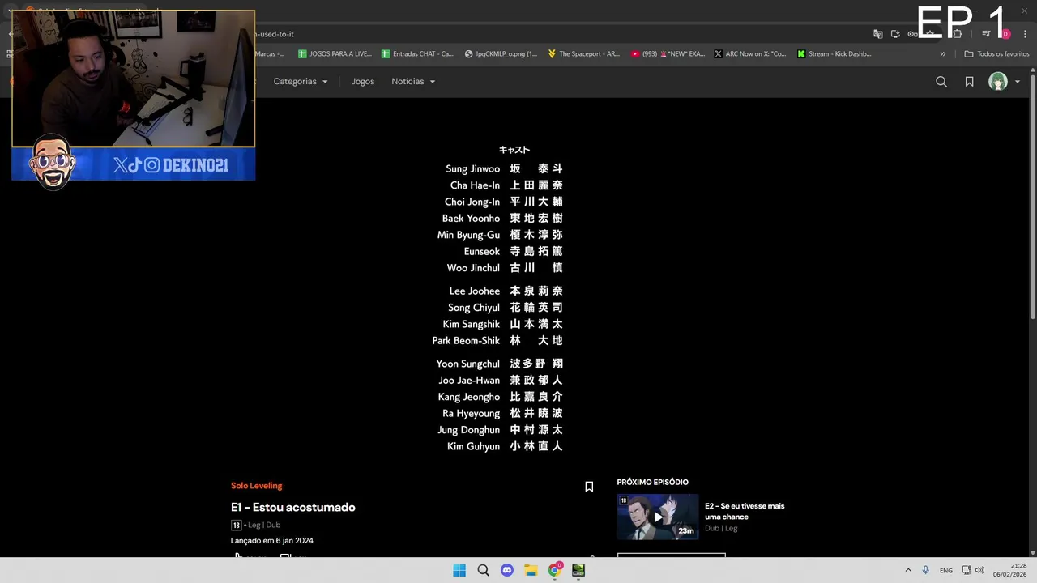Open the Solo Leveling series link
Screen dimensions: 1037x583
(x=256, y=486)
